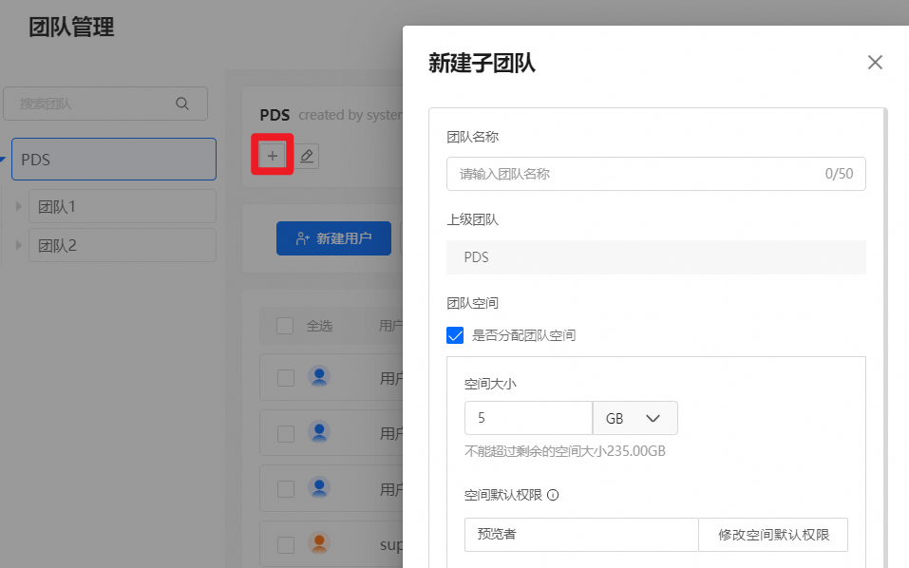Click the 团队管理 page heading
Image resolution: width=909 pixels, height=568 pixels.
[x=72, y=28]
